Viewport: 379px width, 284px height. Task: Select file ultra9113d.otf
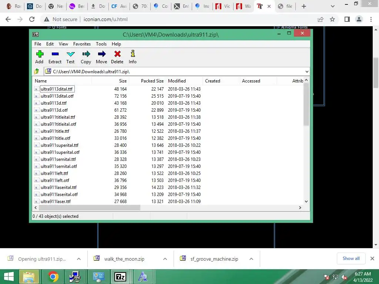tap(54, 110)
